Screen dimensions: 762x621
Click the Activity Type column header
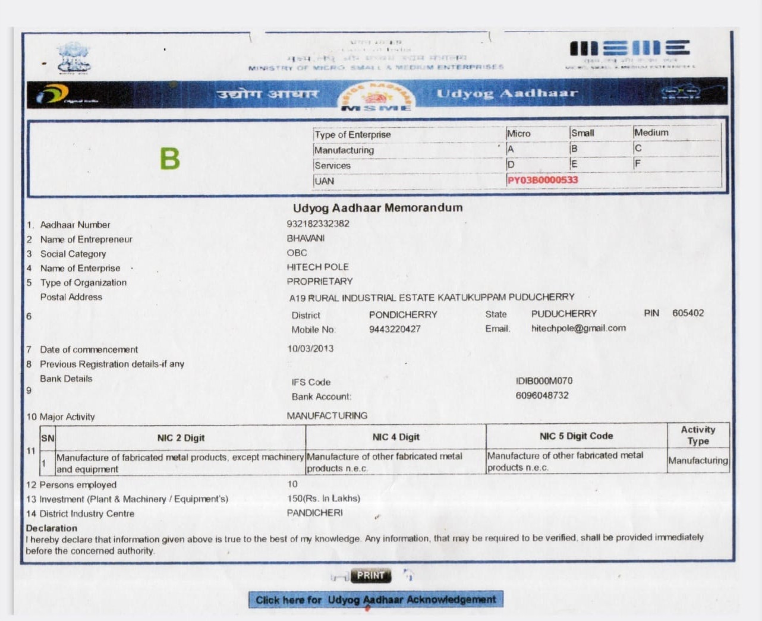point(698,435)
